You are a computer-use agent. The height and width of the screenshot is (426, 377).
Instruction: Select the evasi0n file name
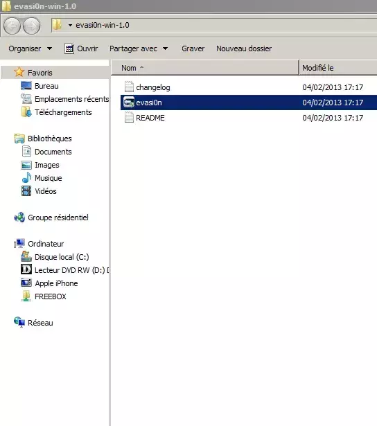click(x=149, y=103)
